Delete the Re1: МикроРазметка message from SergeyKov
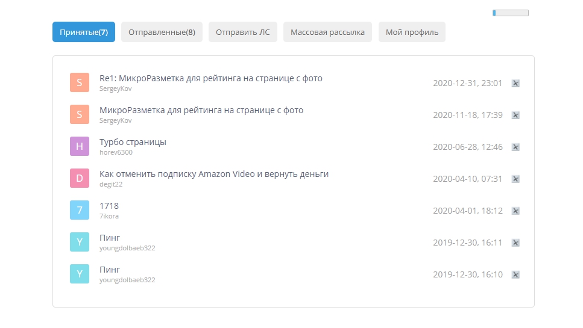 pyautogui.click(x=515, y=83)
